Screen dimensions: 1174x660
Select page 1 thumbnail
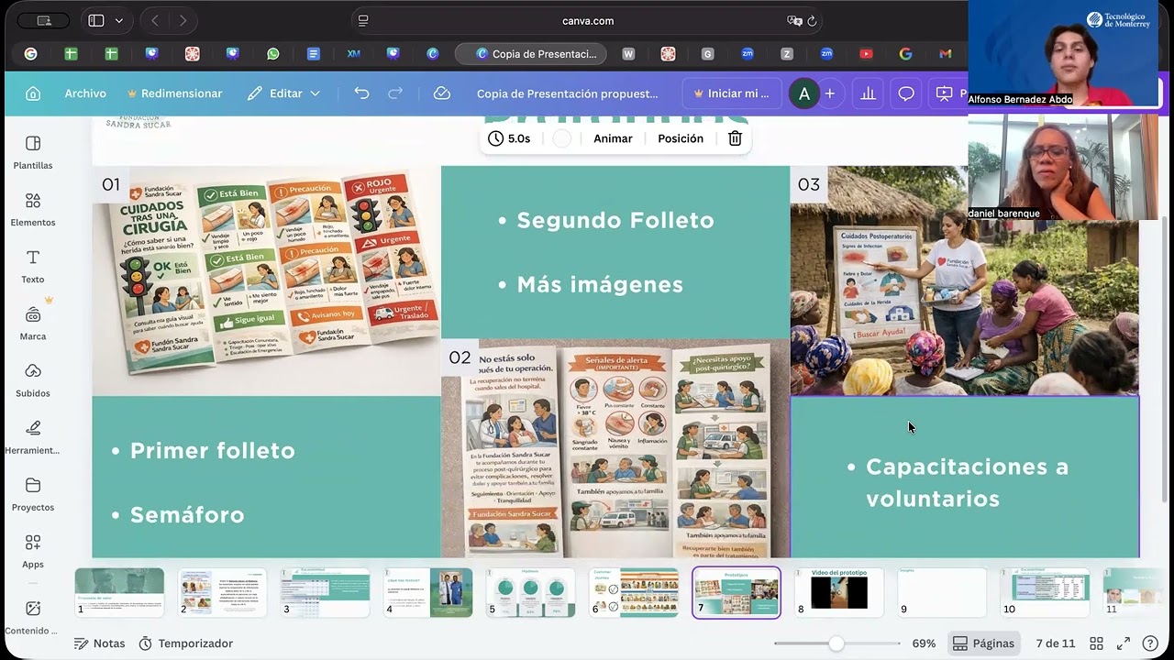(119, 592)
